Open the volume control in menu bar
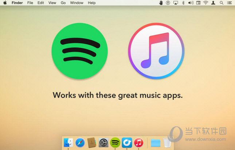This screenshot has height=150, width=235. (x=191, y=3)
